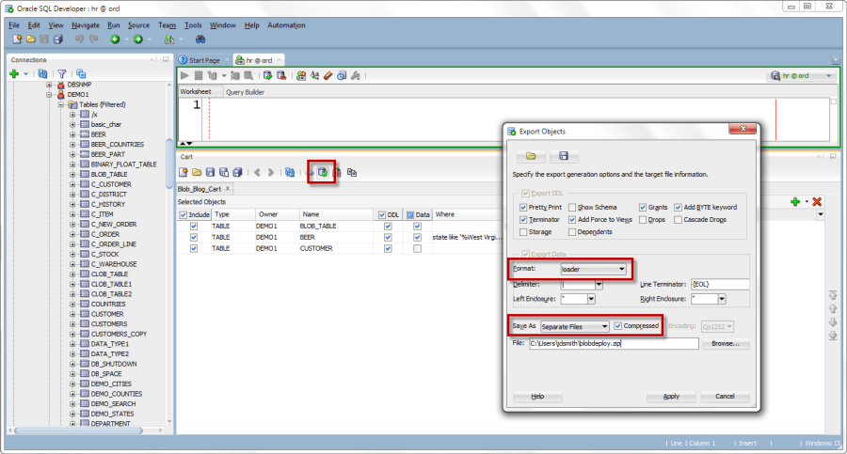
Task: Click into the Line Terminator field
Action: (x=720, y=285)
